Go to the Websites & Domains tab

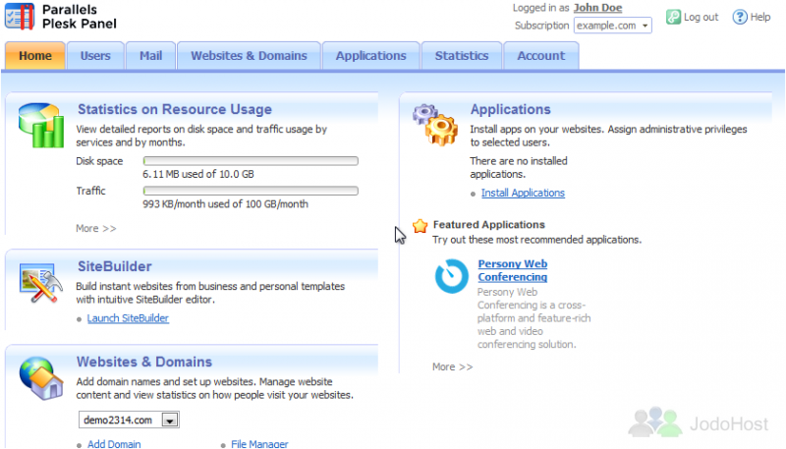pyautogui.click(x=249, y=56)
